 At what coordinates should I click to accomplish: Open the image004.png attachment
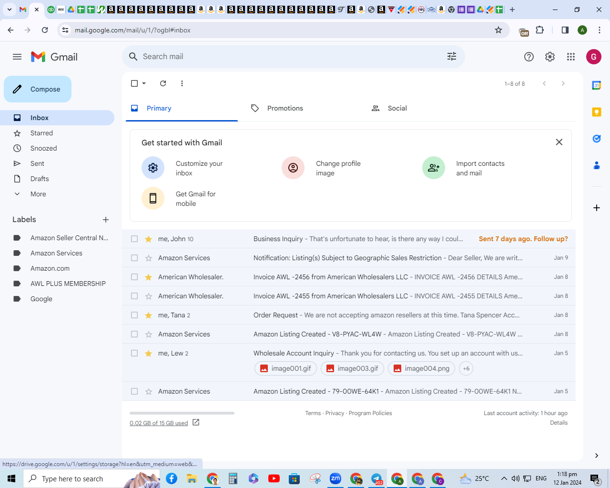422,368
